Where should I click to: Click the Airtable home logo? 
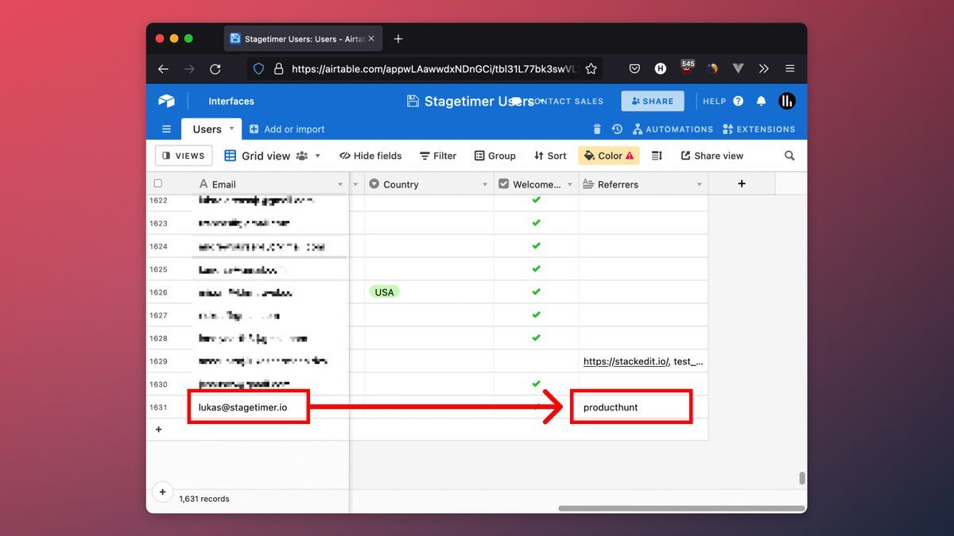click(x=166, y=101)
